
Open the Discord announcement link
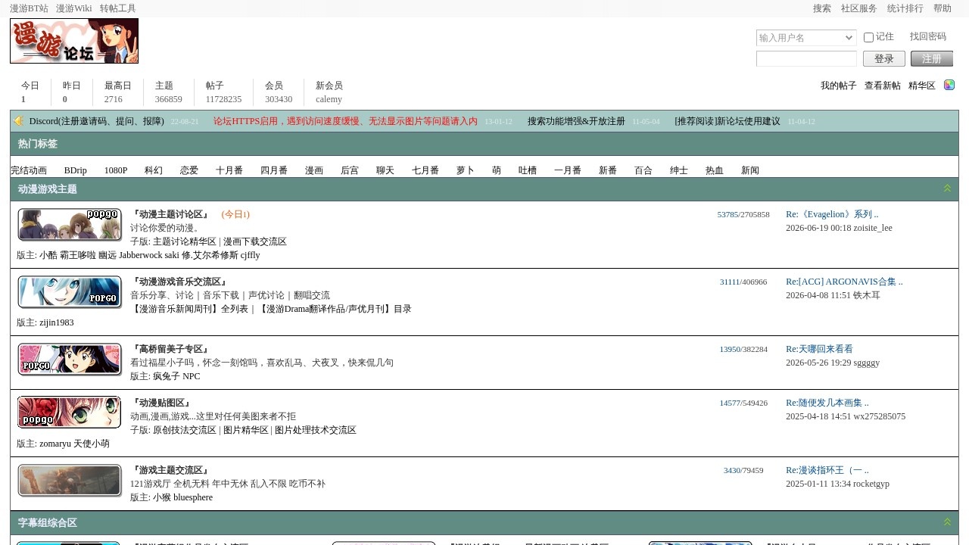tap(97, 121)
